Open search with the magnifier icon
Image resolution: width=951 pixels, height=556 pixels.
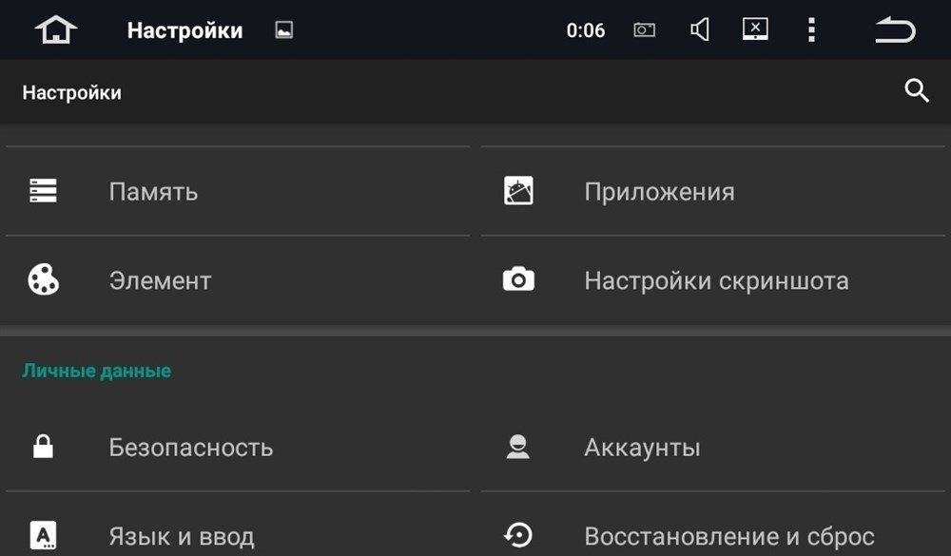click(917, 91)
